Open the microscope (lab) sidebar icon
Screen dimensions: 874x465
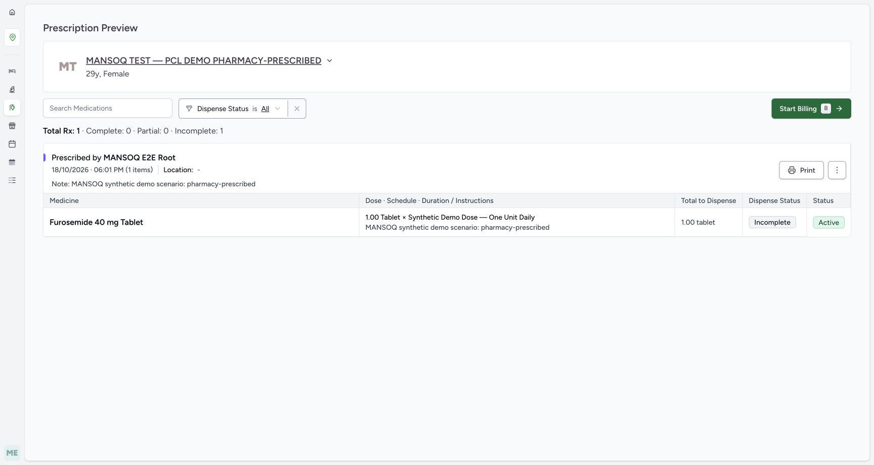[x=12, y=89]
